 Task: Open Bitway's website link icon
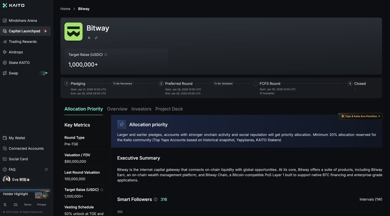click(96, 38)
